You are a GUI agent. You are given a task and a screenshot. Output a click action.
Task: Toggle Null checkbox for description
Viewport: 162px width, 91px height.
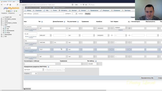(112, 50)
